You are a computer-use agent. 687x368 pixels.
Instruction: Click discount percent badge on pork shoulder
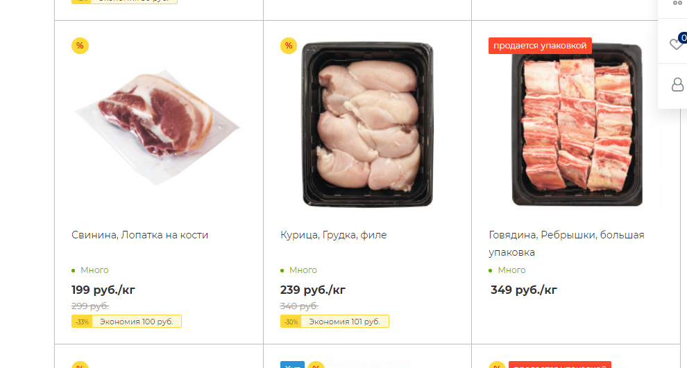[80, 46]
